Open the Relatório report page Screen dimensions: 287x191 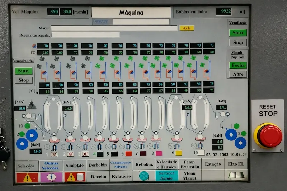tap(121, 176)
